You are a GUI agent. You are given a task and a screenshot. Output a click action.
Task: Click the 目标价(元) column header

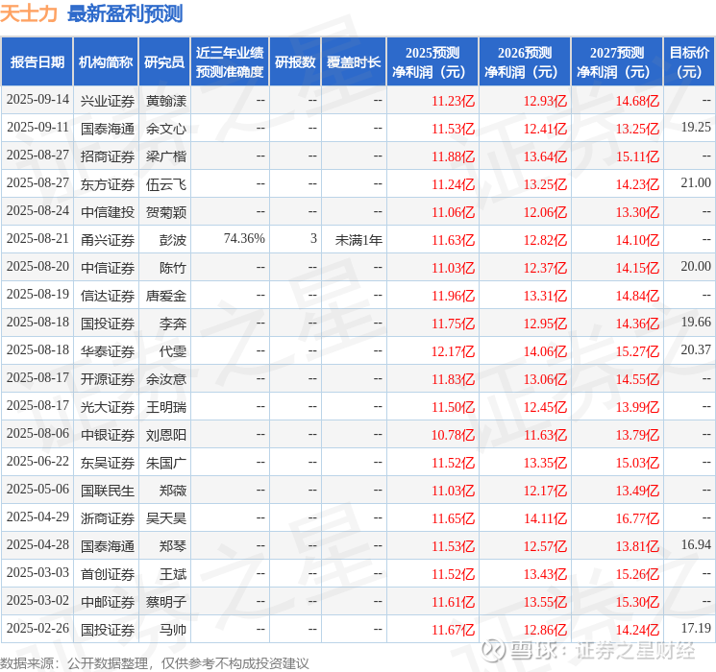(689, 62)
